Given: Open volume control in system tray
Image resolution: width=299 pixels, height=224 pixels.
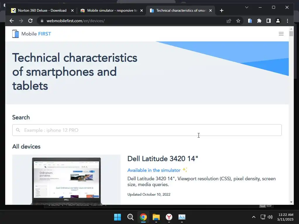Looking at the screenshot, I should pyautogui.click(x=270, y=217).
